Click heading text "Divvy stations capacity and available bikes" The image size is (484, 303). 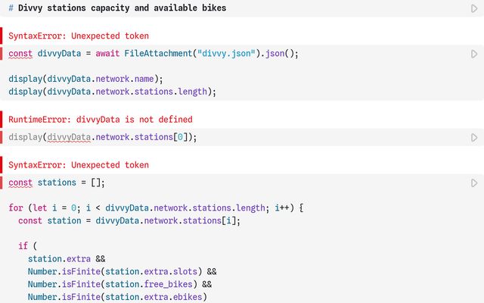[x=122, y=8]
